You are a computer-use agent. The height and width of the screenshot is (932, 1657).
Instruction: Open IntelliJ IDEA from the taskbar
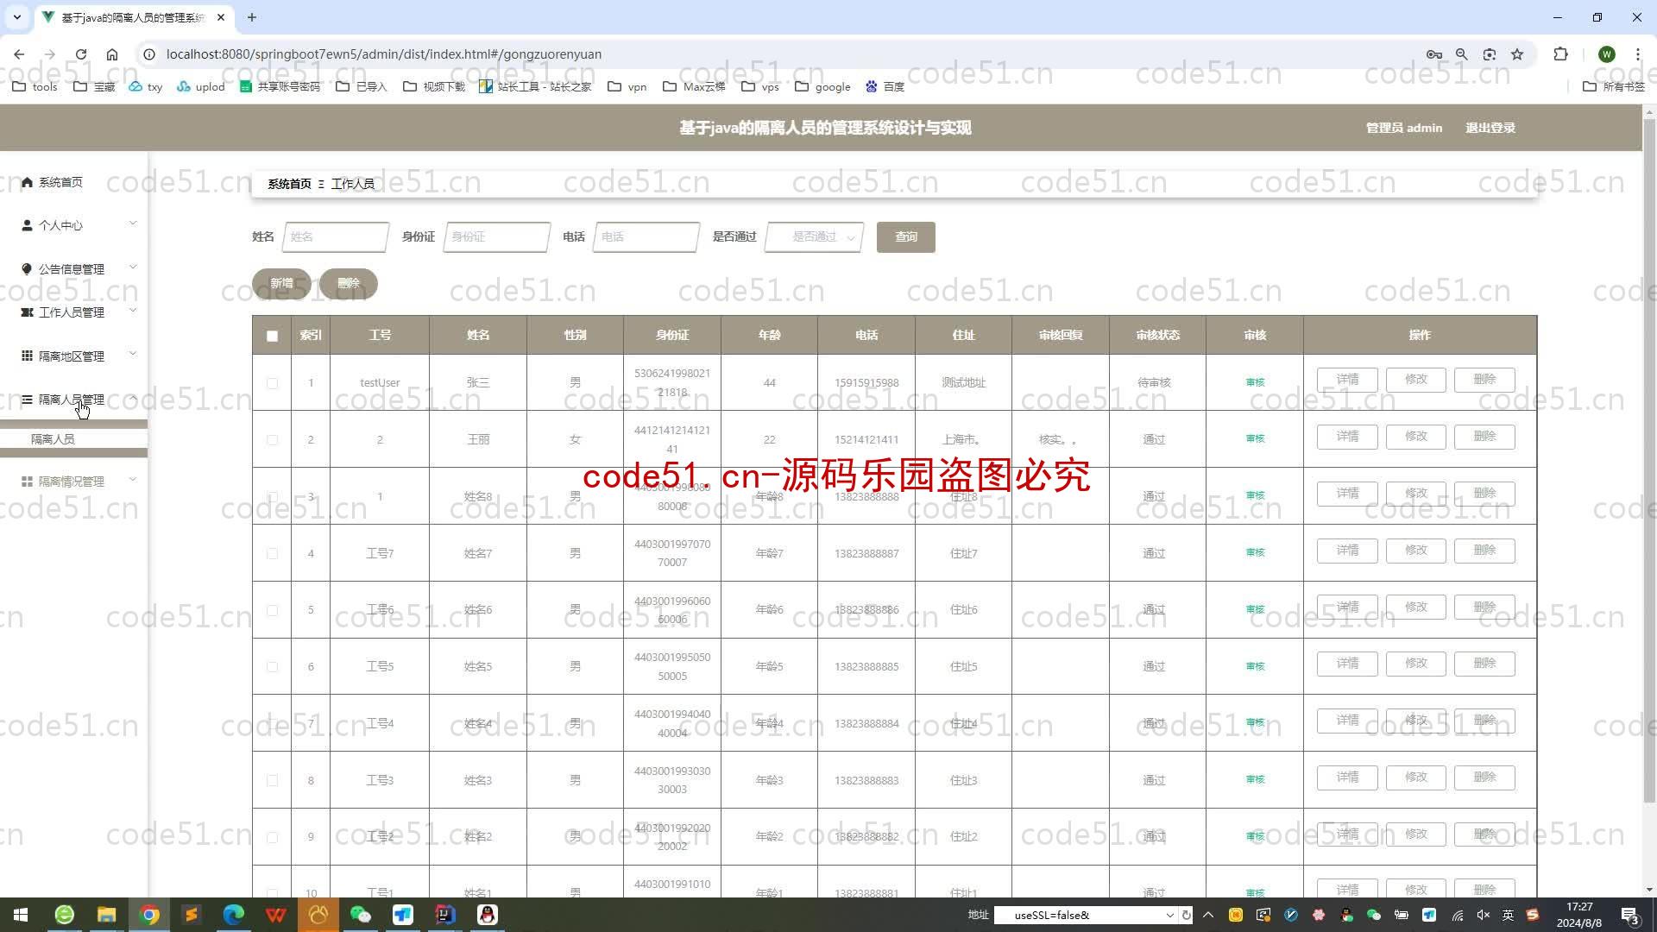445,915
